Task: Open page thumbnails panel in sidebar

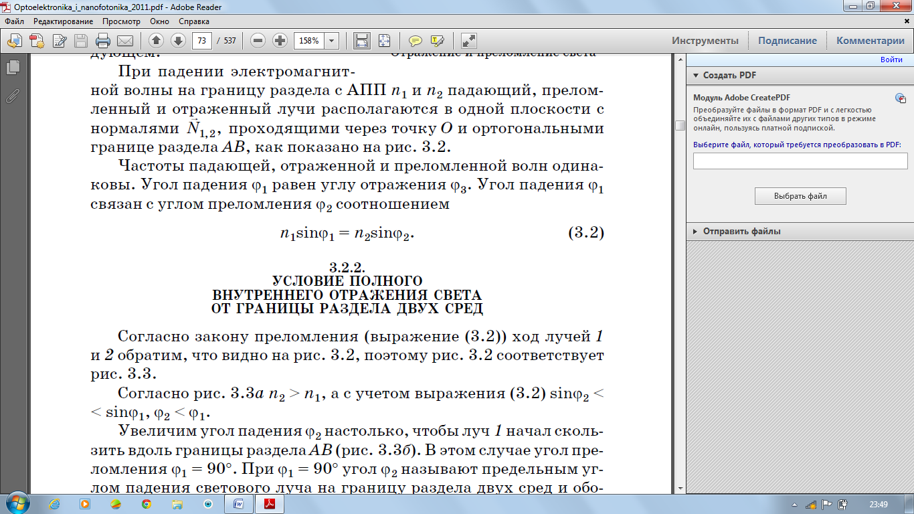Action: 12,67
